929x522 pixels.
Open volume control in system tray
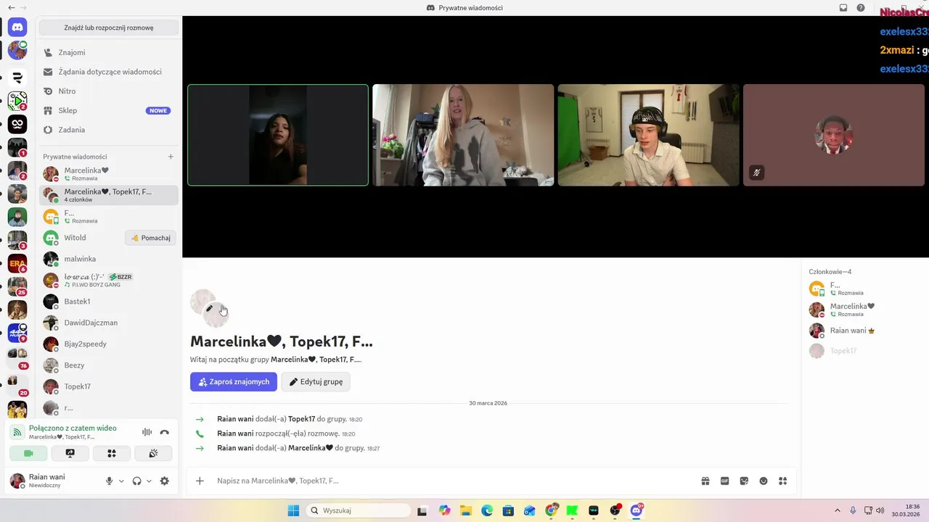[880, 510]
